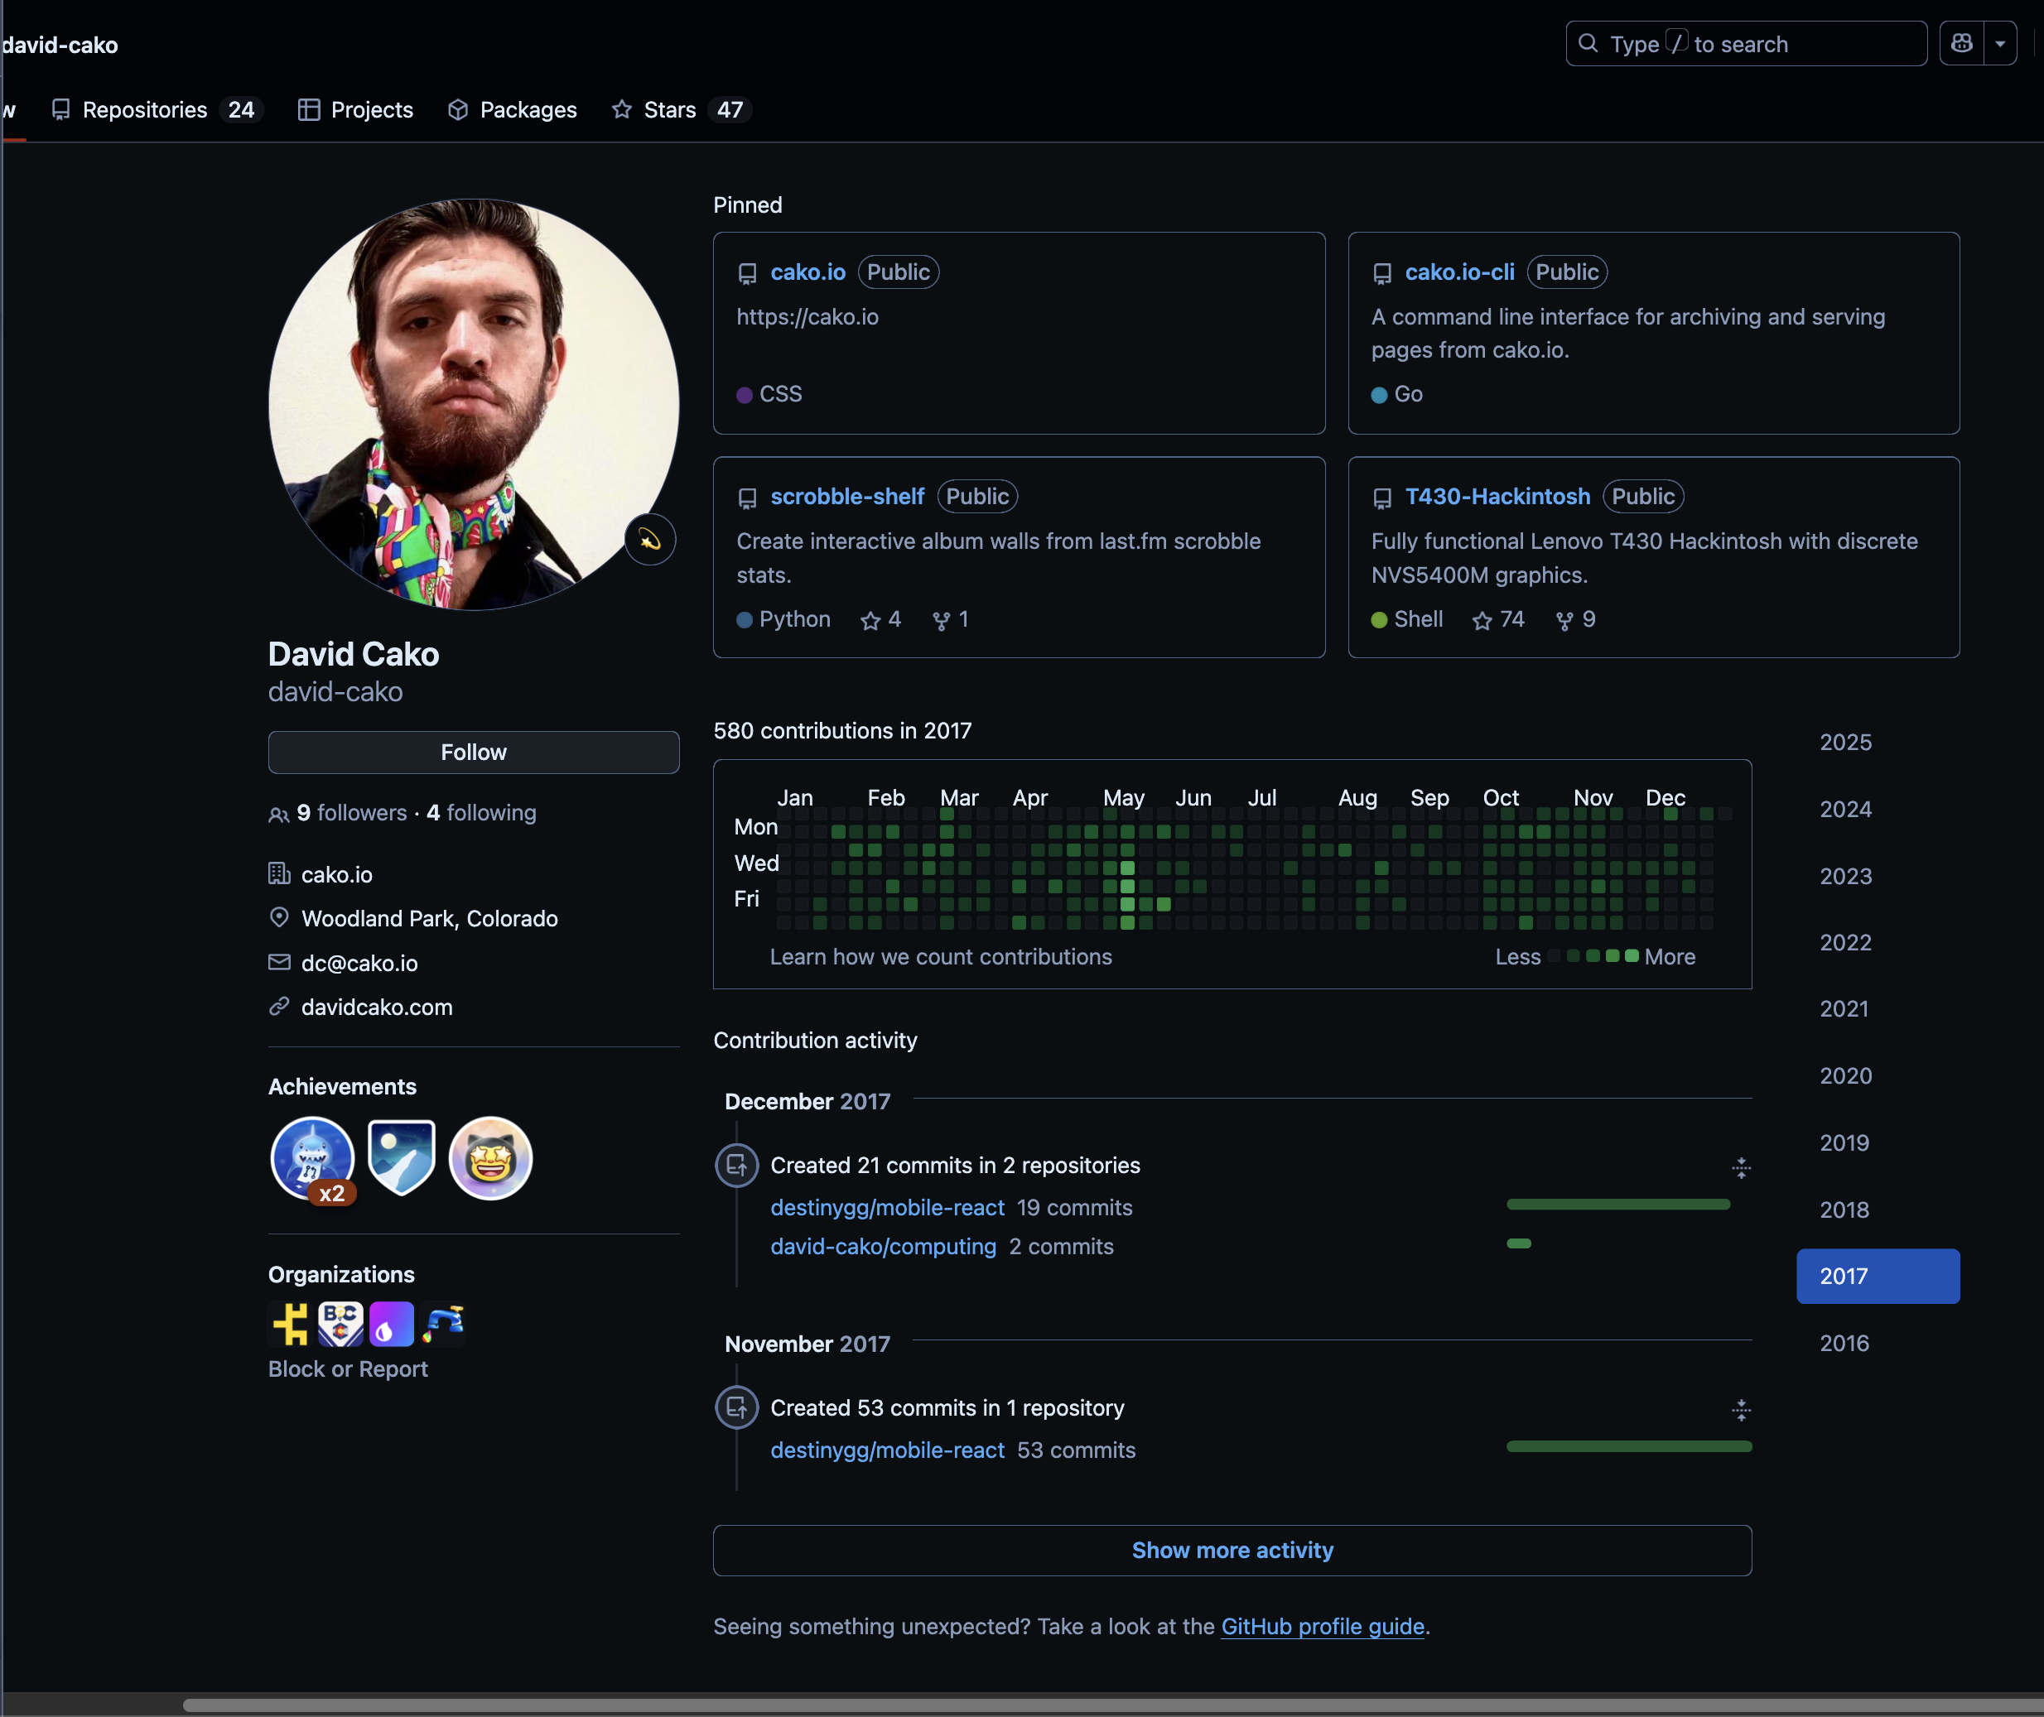The height and width of the screenshot is (1717, 2044).
Task: Select the 2024 contribution year
Action: coord(1878,810)
